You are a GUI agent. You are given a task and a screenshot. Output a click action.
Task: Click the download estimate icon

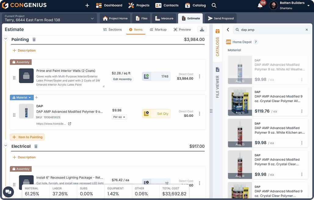pyautogui.click(x=202, y=30)
